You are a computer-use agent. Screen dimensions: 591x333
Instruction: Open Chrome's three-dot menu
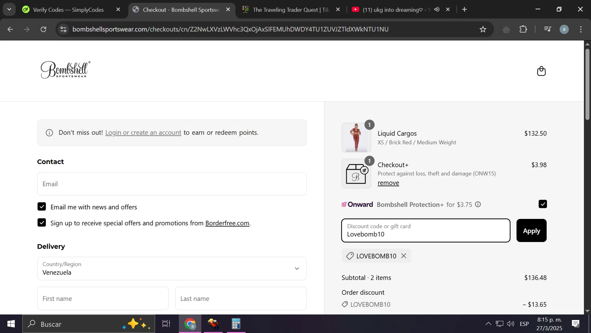581,29
